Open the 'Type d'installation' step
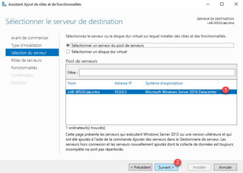The image size is (243, 173). (26, 45)
